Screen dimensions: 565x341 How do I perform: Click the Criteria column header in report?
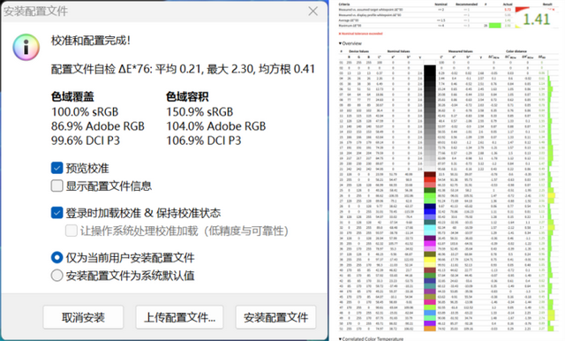click(x=344, y=4)
